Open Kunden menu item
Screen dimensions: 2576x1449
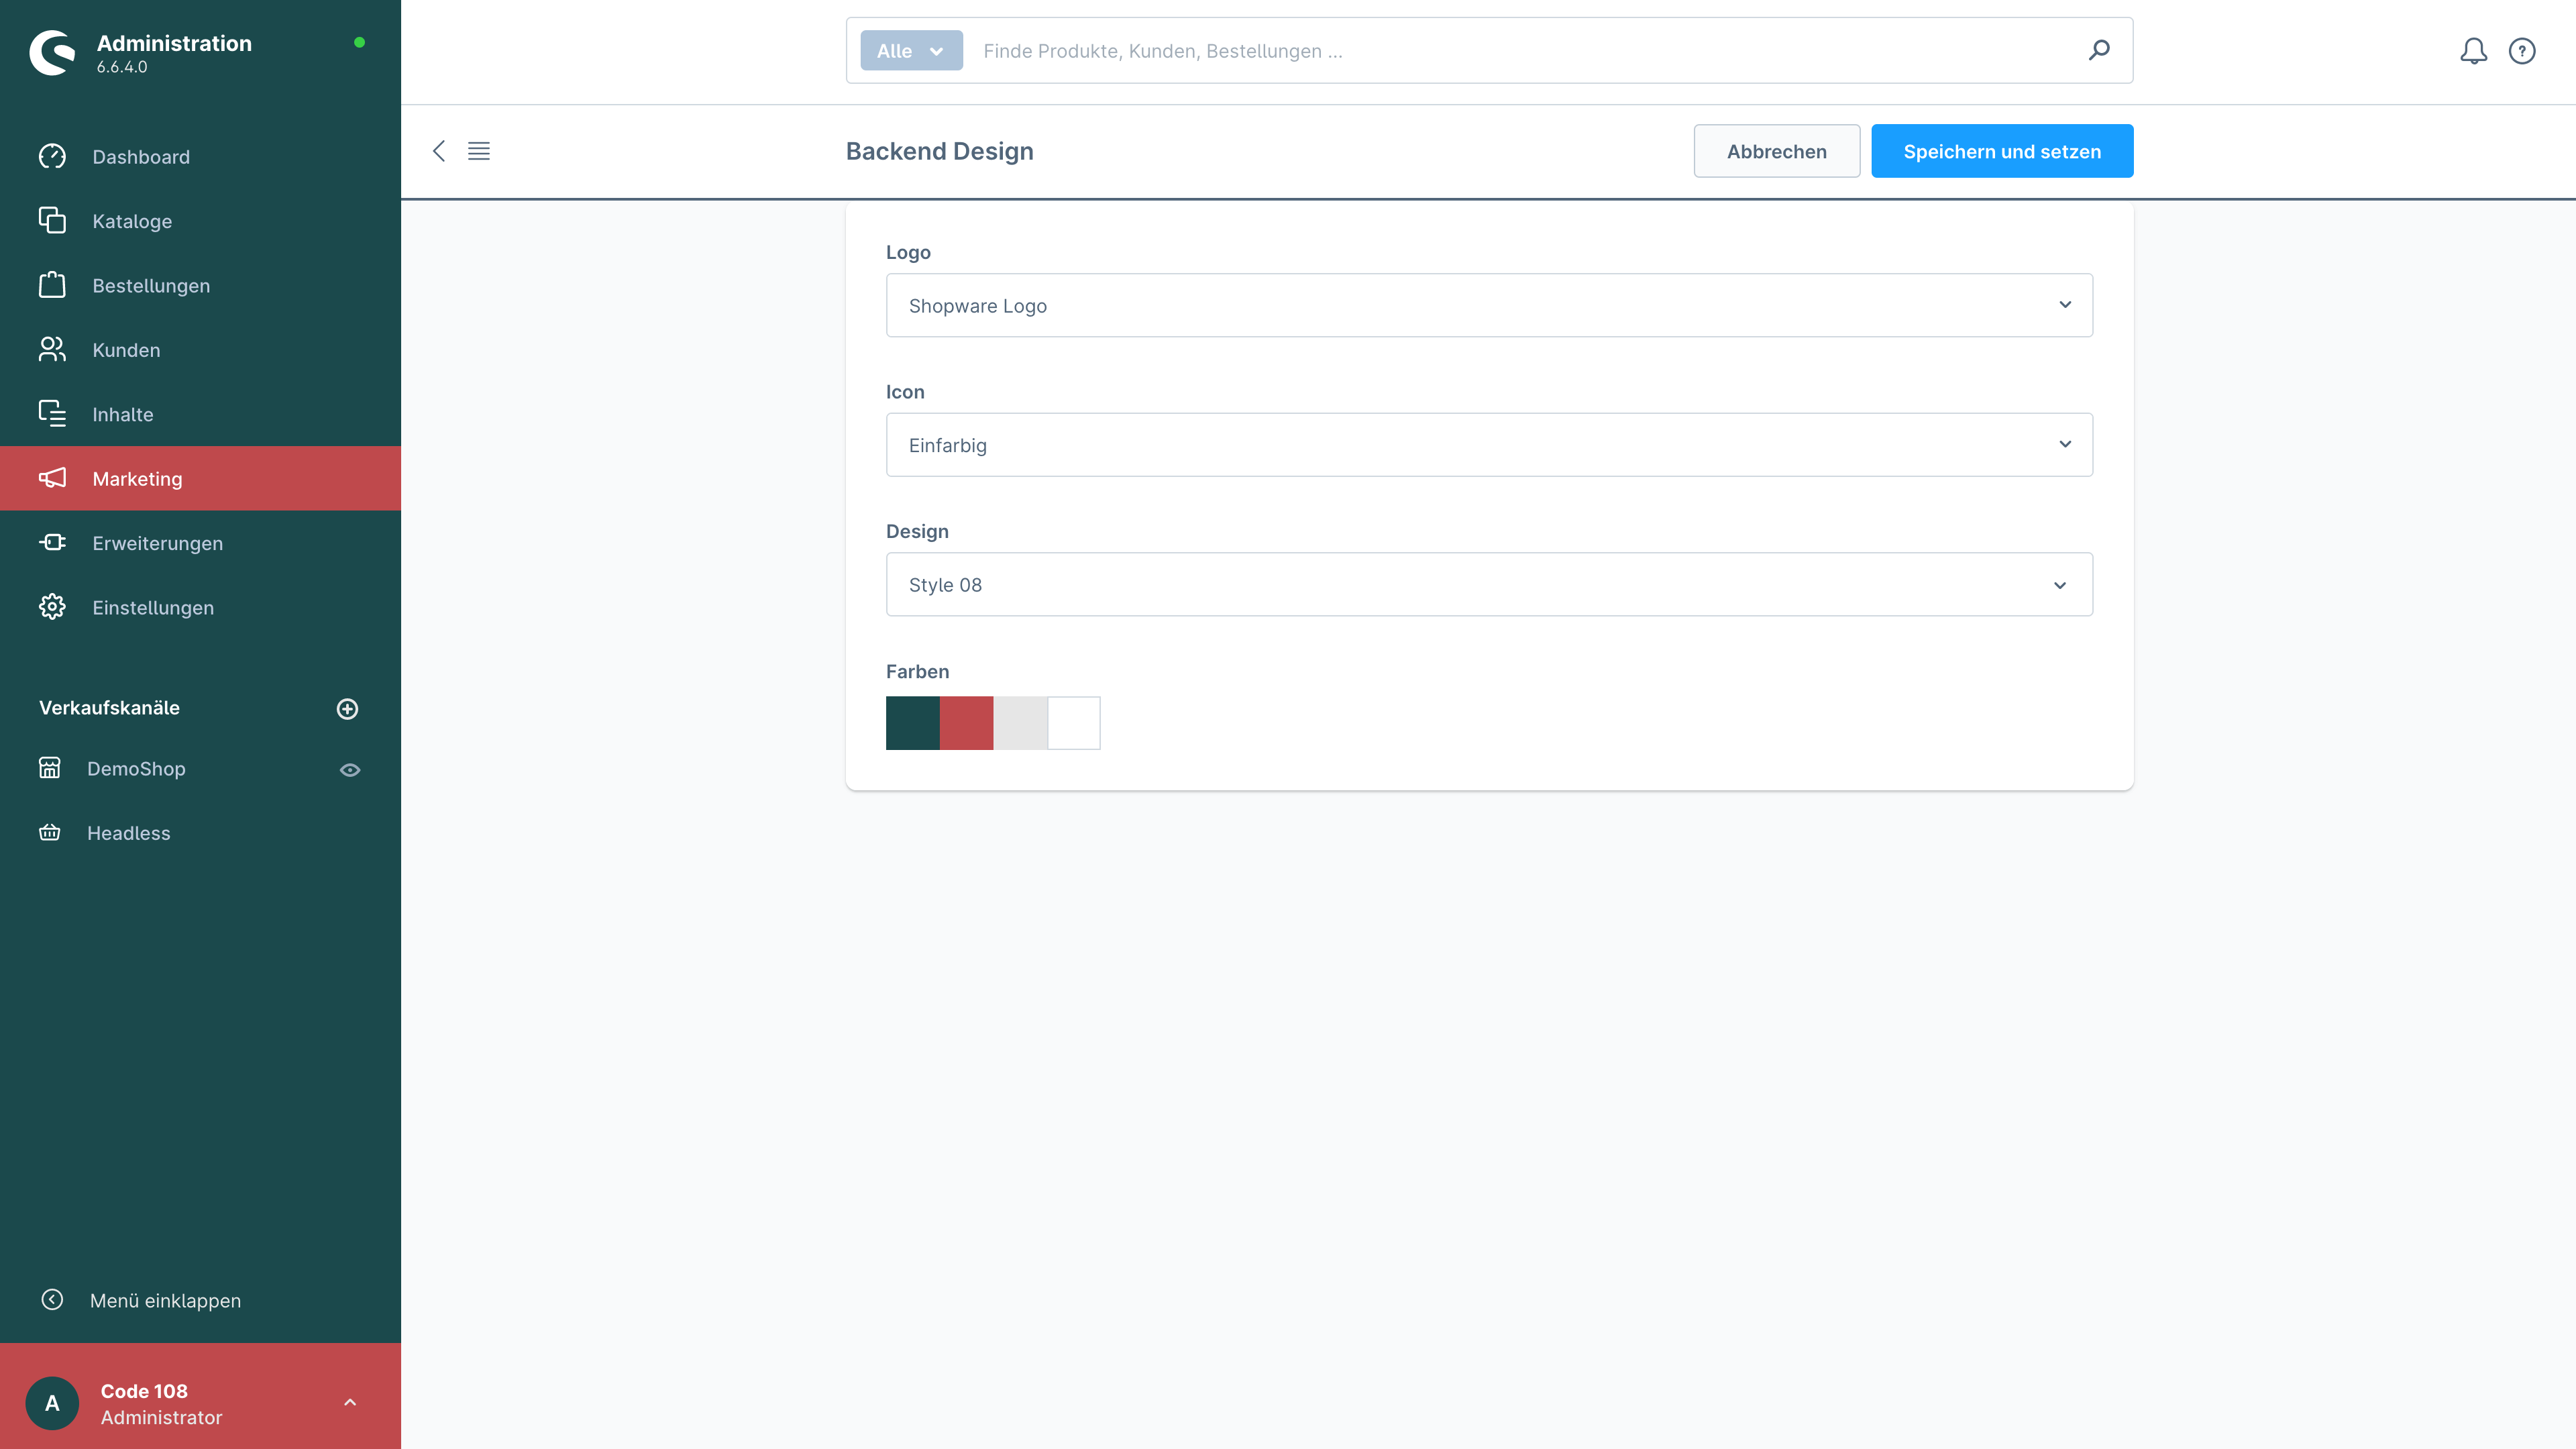coord(200,350)
